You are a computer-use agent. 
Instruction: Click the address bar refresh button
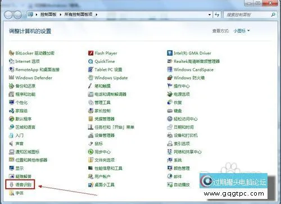(x=217, y=15)
